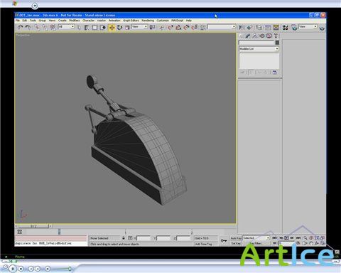Image resolution: width=341 pixels, height=273 pixels.
Task: Select the Rotate transform tool
Action: (120, 28)
